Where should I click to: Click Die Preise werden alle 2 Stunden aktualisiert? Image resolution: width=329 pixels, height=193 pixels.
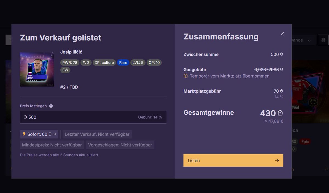[59, 155]
